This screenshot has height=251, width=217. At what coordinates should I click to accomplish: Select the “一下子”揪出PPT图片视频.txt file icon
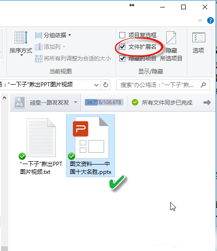pyautogui.click(x=41, y=138)
